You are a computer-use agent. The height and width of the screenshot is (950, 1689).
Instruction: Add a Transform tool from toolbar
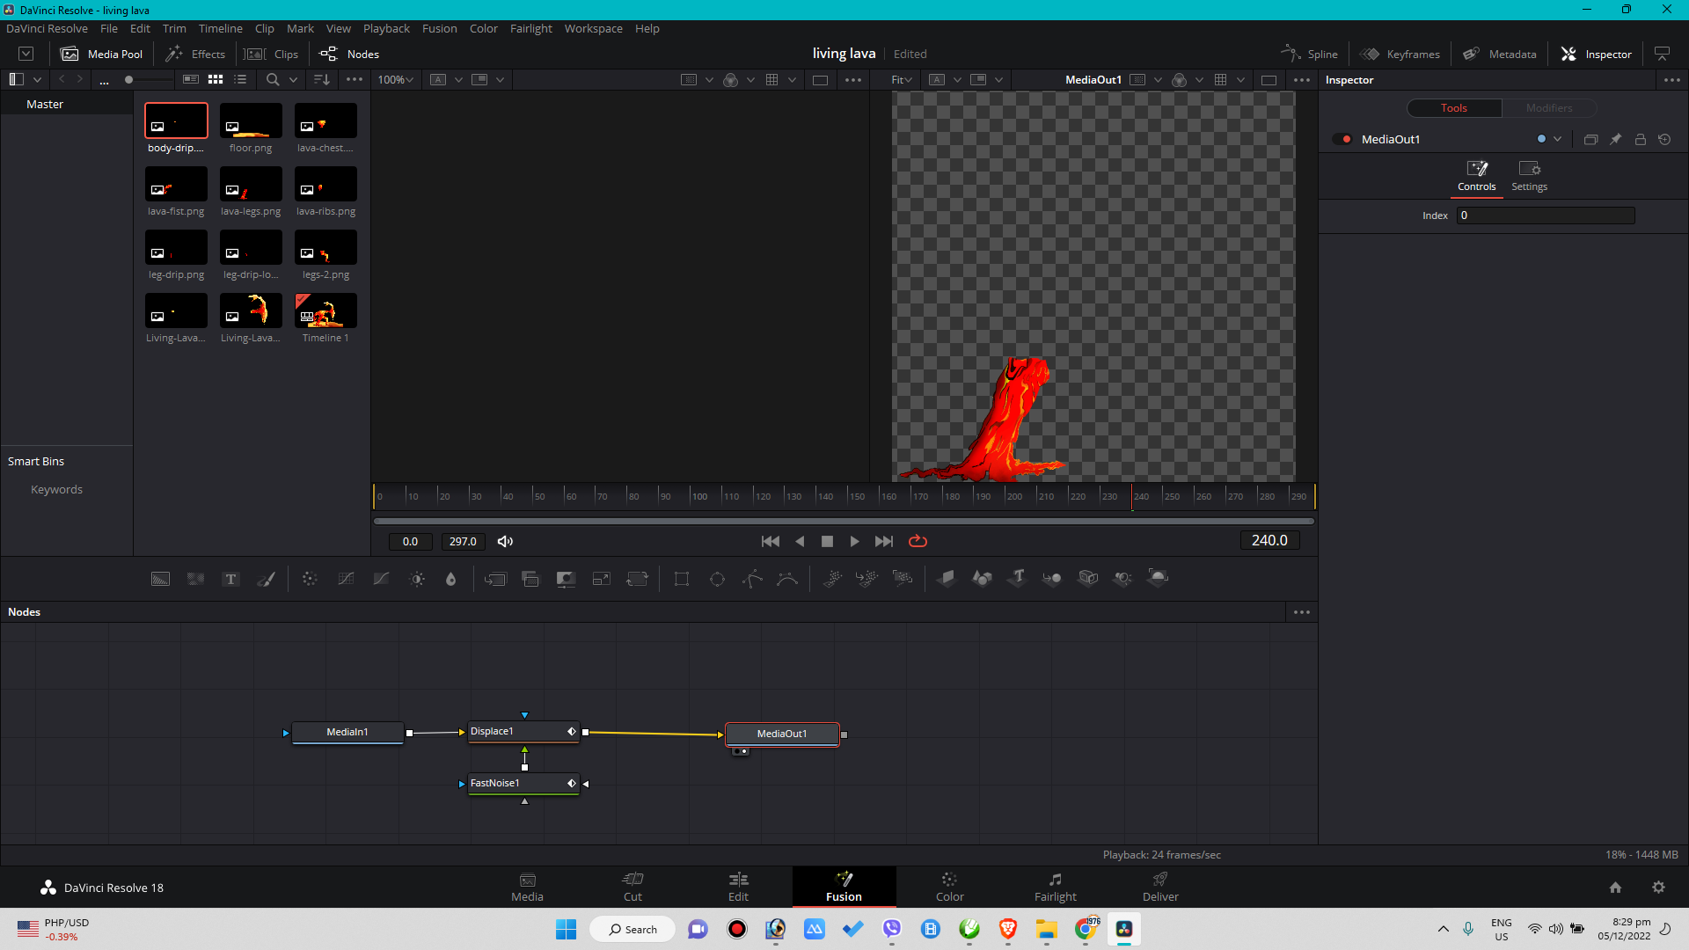637,579
